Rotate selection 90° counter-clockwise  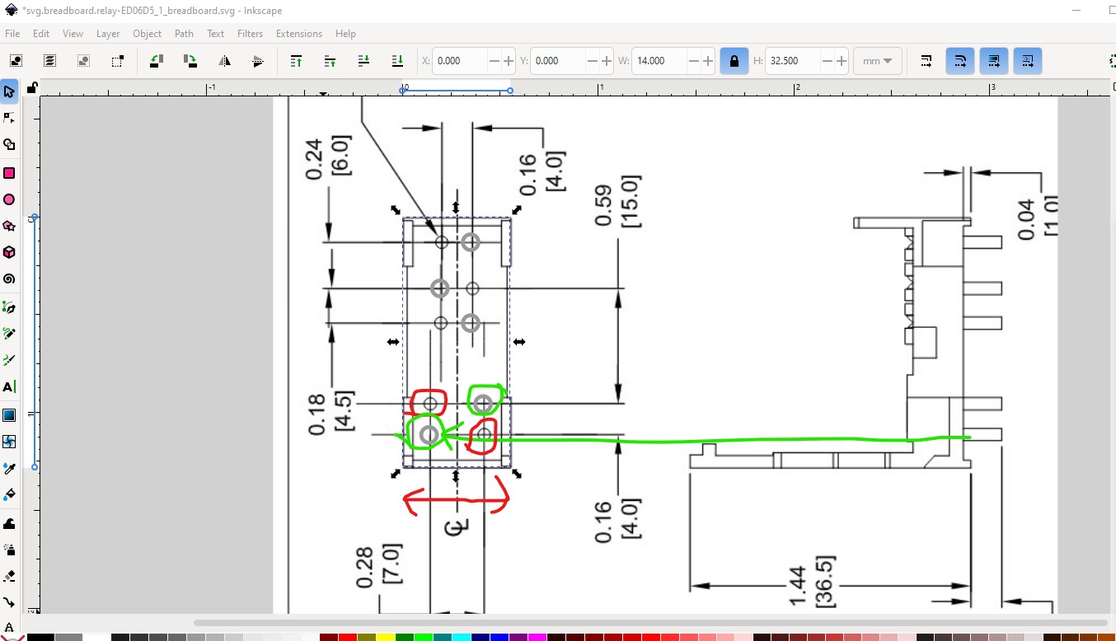(156, 61)
